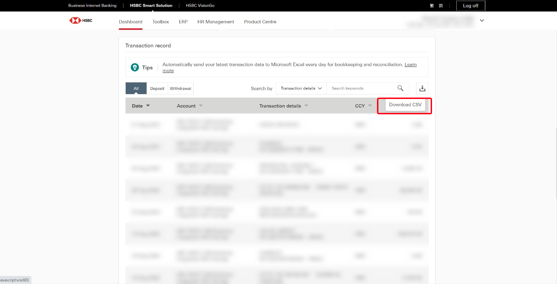This screenshot has height=284, width=557.
Task: Expand the user profile chevron
Action: click(482, 21)
